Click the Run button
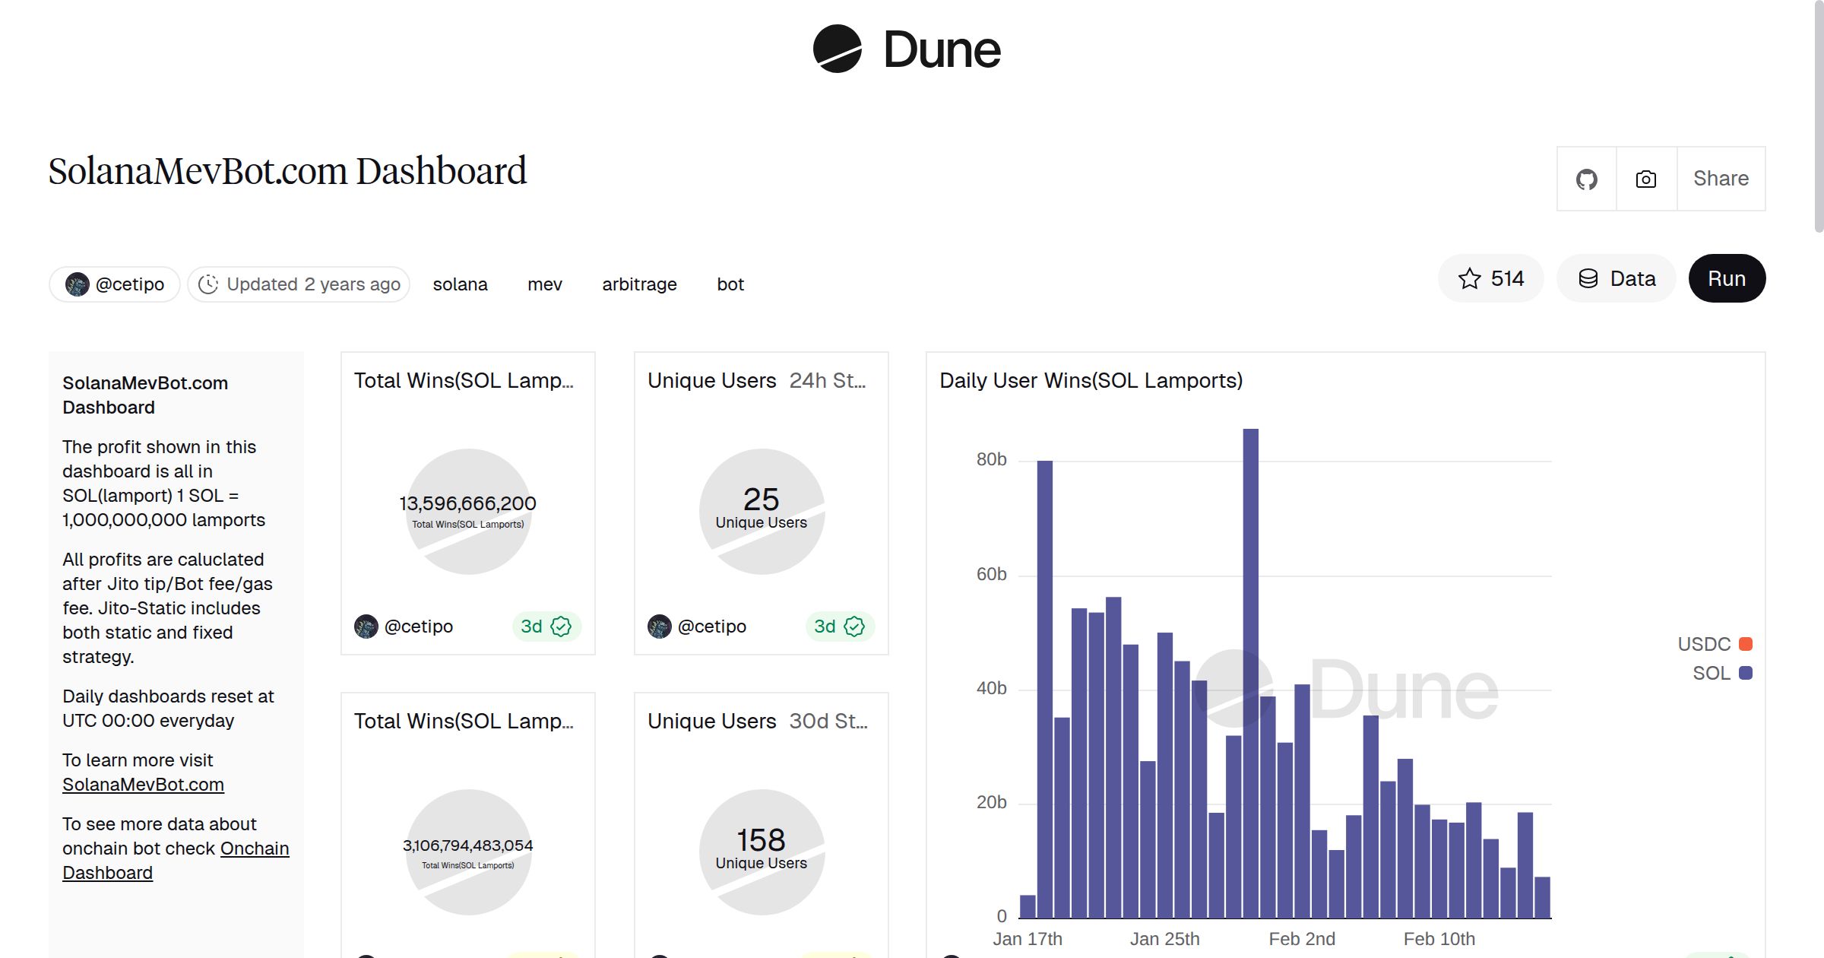Screen dimensions: 1824x958 tap(1727, 278)
